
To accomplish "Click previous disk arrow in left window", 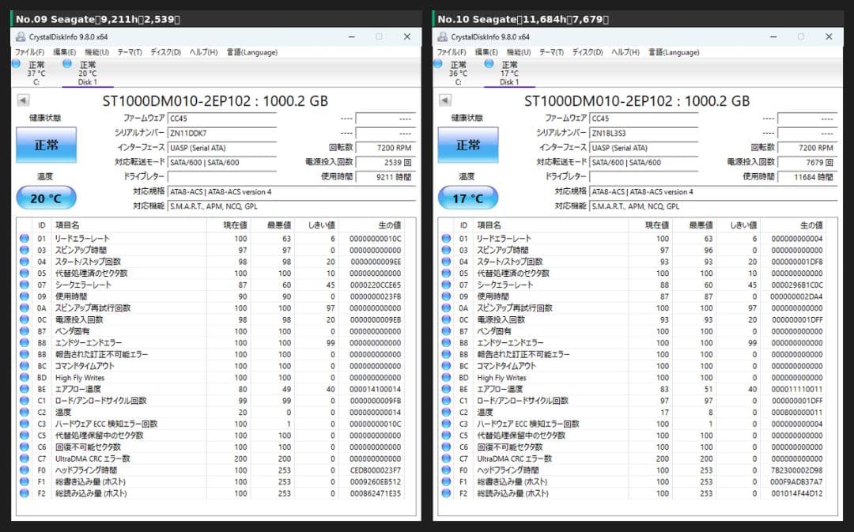I will pos(23,100).
